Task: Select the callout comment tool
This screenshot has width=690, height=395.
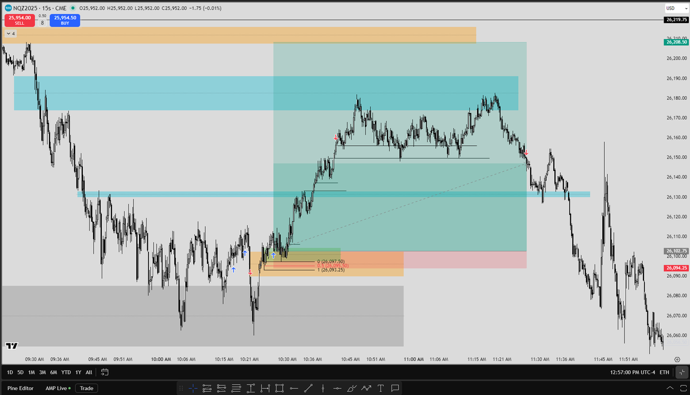Action: (395, 388)
